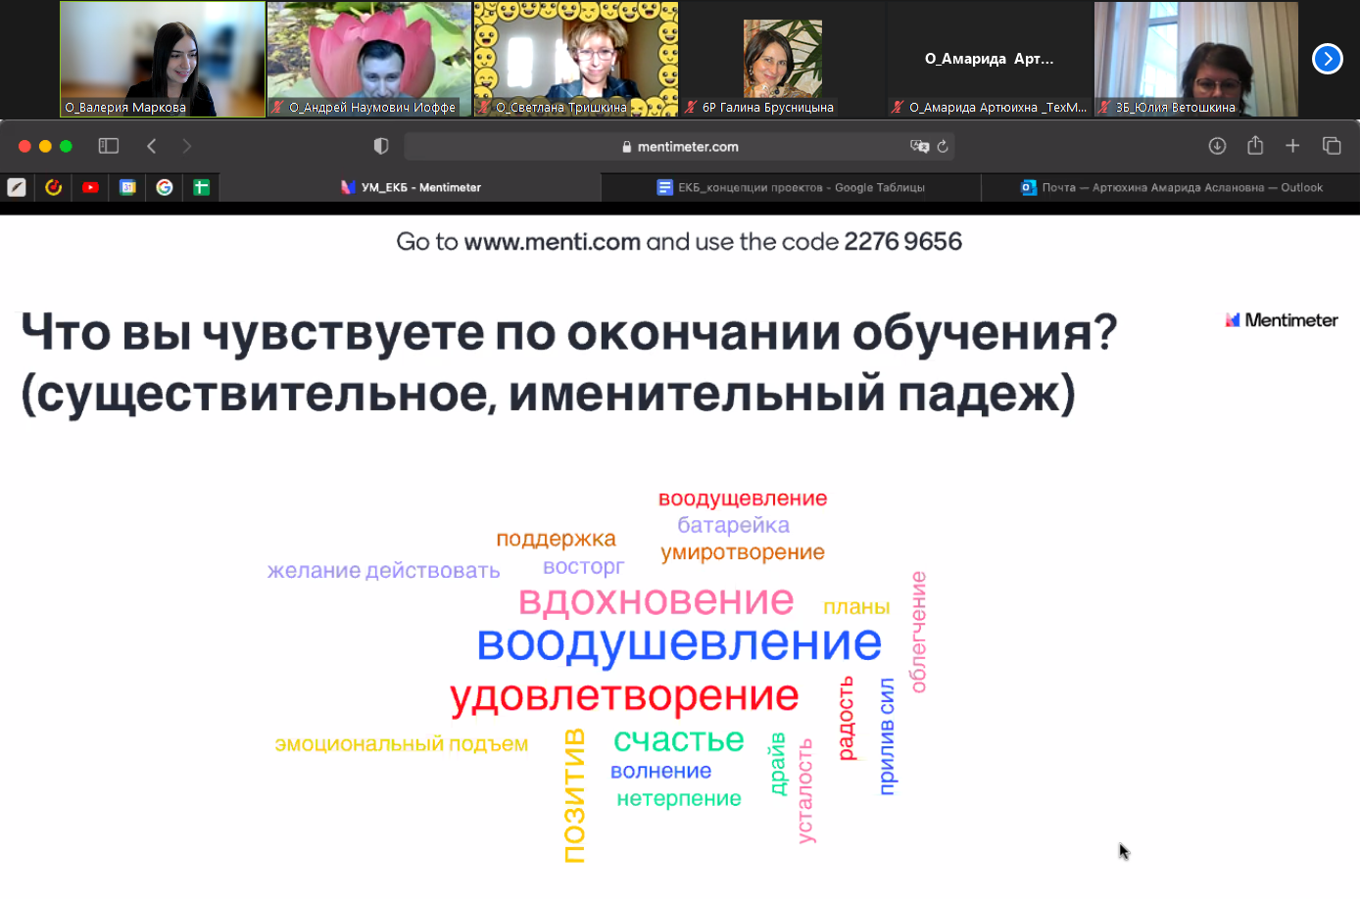Go back using the back navigation arrow
Image resolution: width=1360 pixels, height=899 pixels.
pyautogui.click(x=151, y=145)
